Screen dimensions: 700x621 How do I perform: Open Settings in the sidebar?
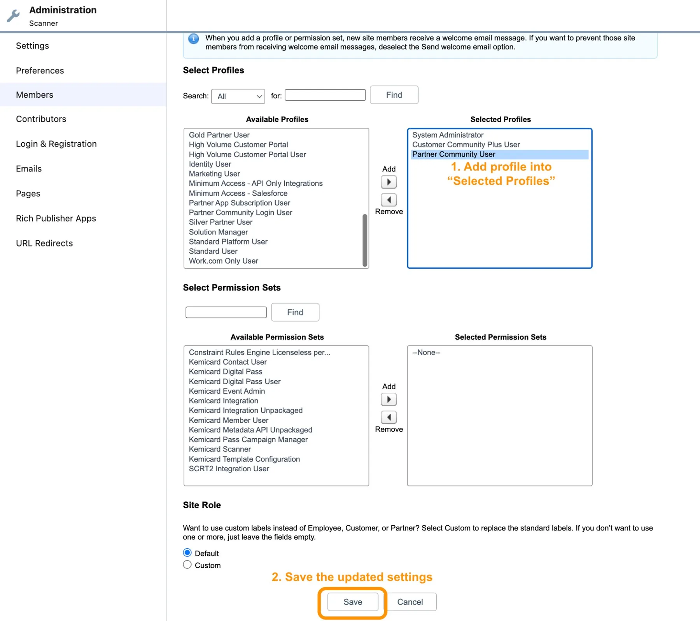click(32, 46)
